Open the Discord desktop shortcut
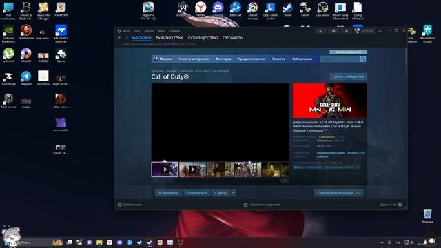The image size is (441, 248). pos(218,9)
